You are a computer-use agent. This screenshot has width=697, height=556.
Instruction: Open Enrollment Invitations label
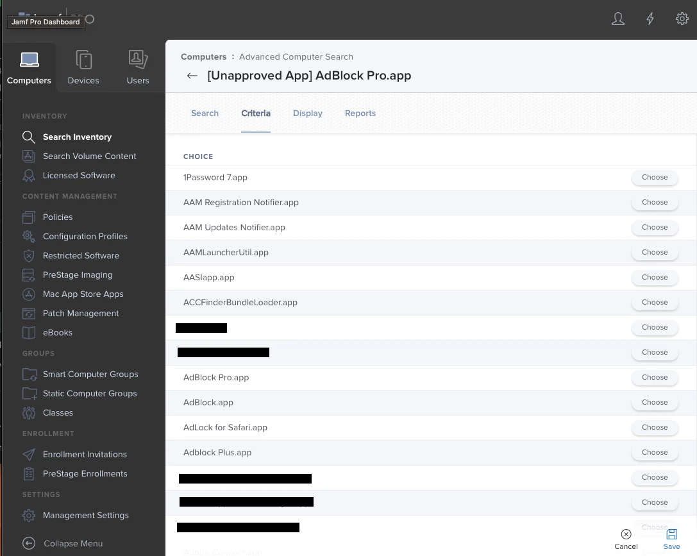[x=85, y=454]
